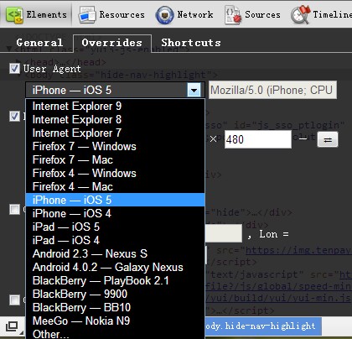This screenshot has width=352, height=339.
Task: Choose Firefox 4 — Mac
Action: click(115, 187)
